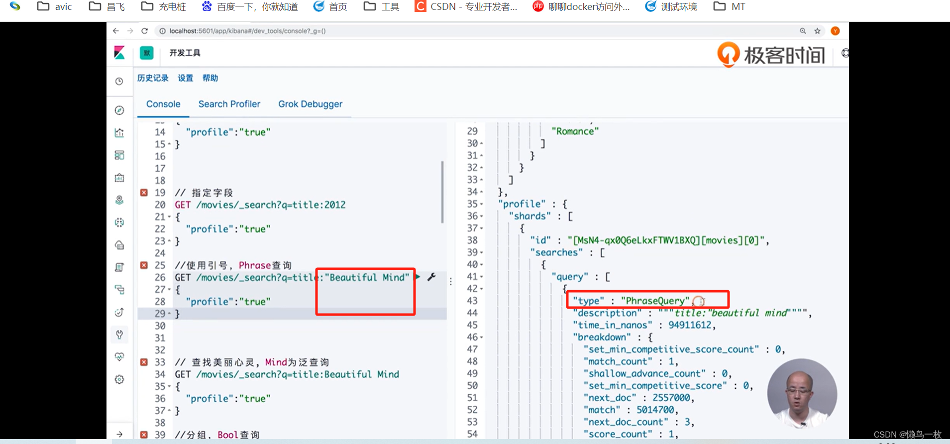Viewport: 950px width, 444px height.
Task: Collapse "searches" fold at output line 39
Action: [x=481, y=252]
